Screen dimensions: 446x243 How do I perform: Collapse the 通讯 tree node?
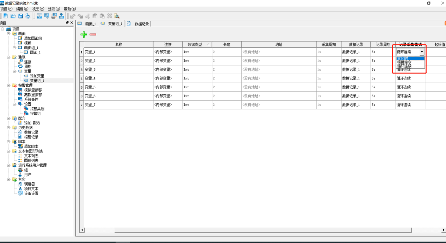pyautogui.click(x=8, y=57)
